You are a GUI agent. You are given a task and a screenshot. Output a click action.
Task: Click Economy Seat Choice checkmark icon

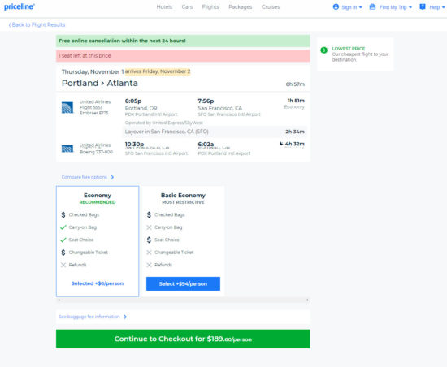click(x=63, y=240)
